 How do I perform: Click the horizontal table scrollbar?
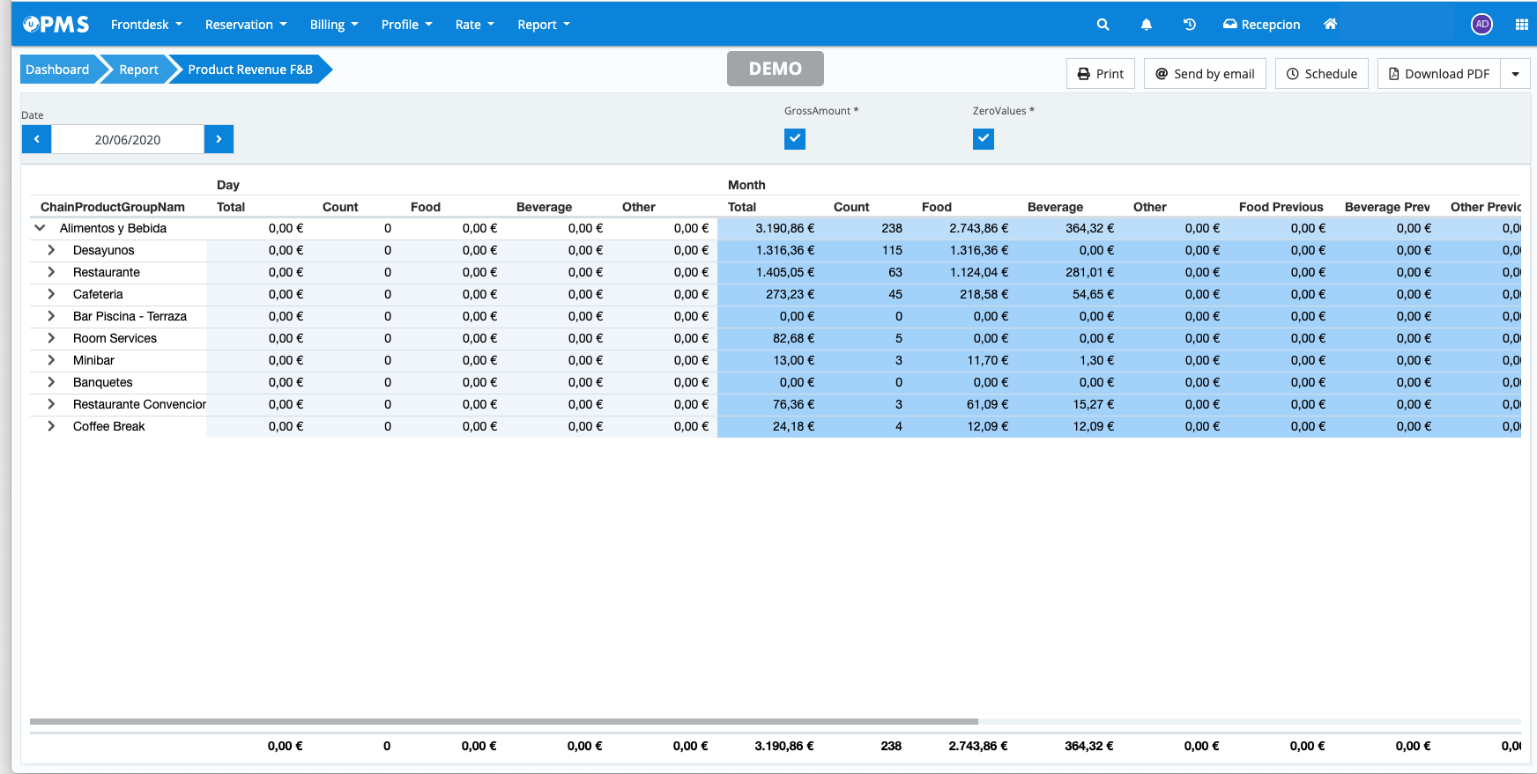[x=503, y=721]
